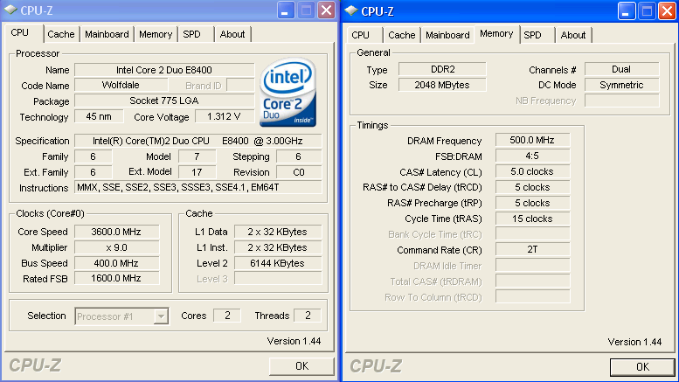This screenshot has width=679, height=382.
Task: Click the memory Size value 2048 MBytes
Action: tap(442, 85)
